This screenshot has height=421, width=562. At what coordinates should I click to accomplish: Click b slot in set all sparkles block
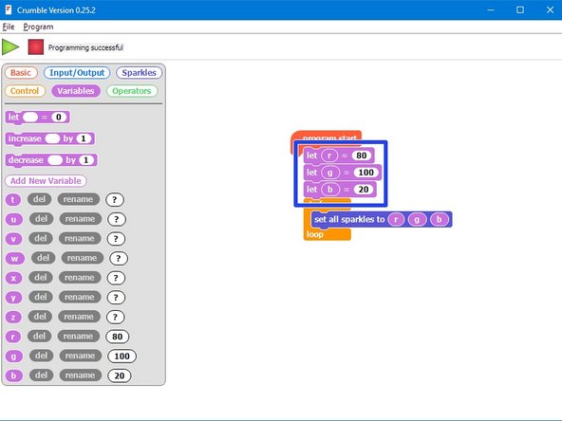[439, 219]
